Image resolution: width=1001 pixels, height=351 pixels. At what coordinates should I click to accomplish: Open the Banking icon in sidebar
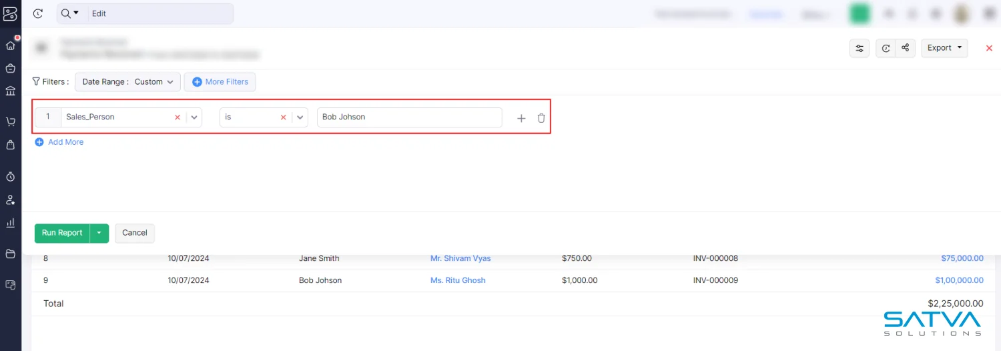coord(10,91)
